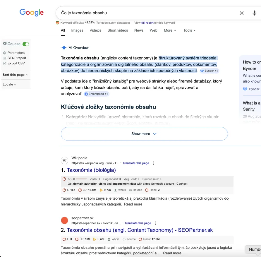This screenshot has width=261, height=257.
Task: Click Show more in AI Overview
Action: [x=144, y=134]
